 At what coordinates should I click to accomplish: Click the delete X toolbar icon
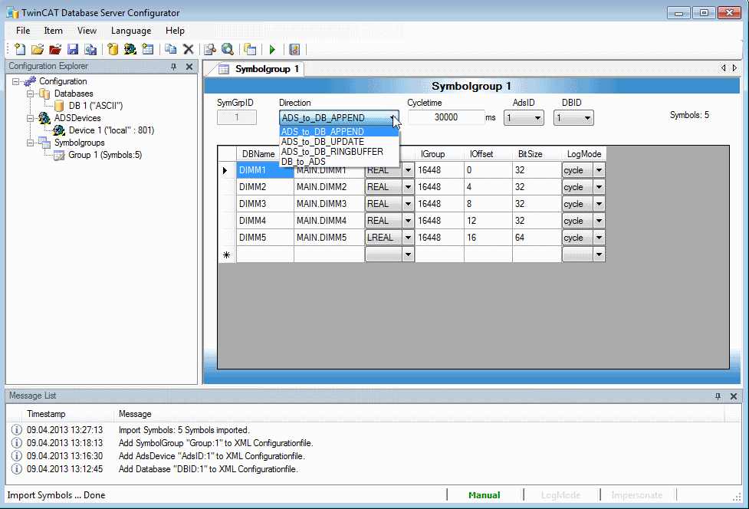pyautogui.click(x=188, y=49)
